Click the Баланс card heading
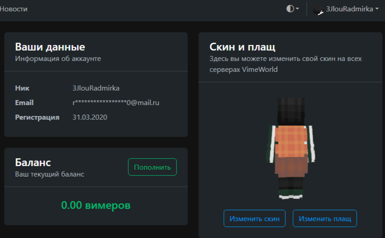 33,162
